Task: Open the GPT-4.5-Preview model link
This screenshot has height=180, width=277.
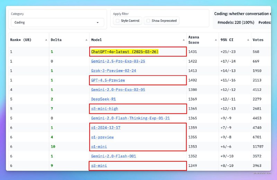Action: point(108,80)
